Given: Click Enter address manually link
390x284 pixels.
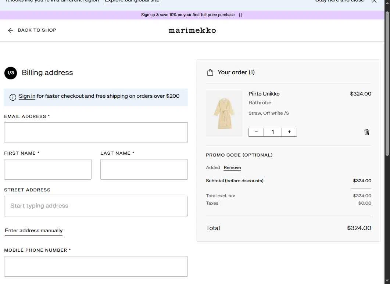Looking at the screenshot, I should [x=33, y=230].
